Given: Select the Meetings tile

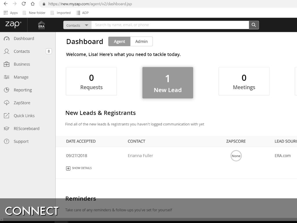Looking at the screenshot, I should [244, 81].
